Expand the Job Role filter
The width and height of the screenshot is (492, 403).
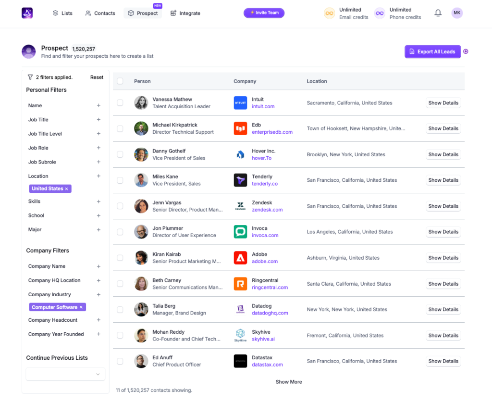pos(98,148)
